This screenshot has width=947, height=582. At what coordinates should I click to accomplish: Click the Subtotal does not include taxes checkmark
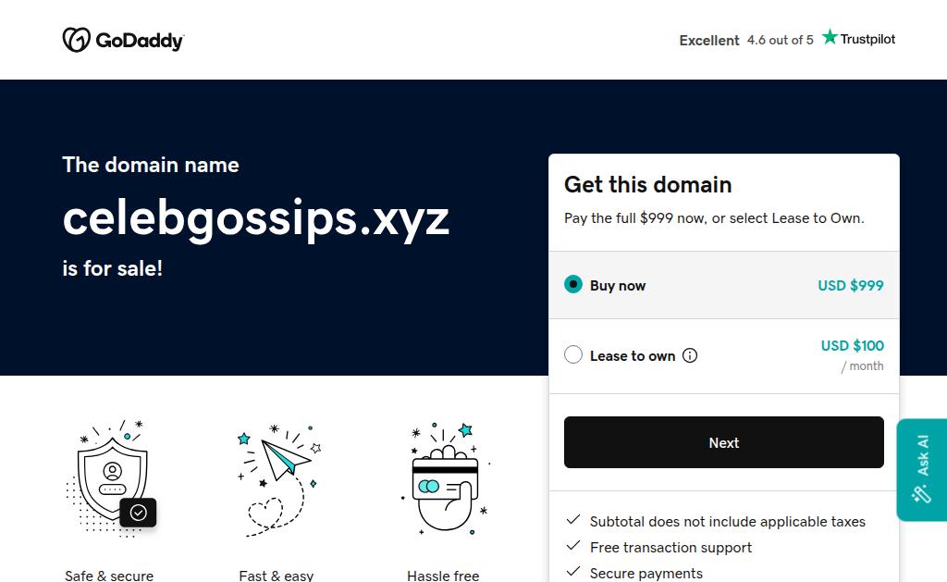(x=573, y=520)
